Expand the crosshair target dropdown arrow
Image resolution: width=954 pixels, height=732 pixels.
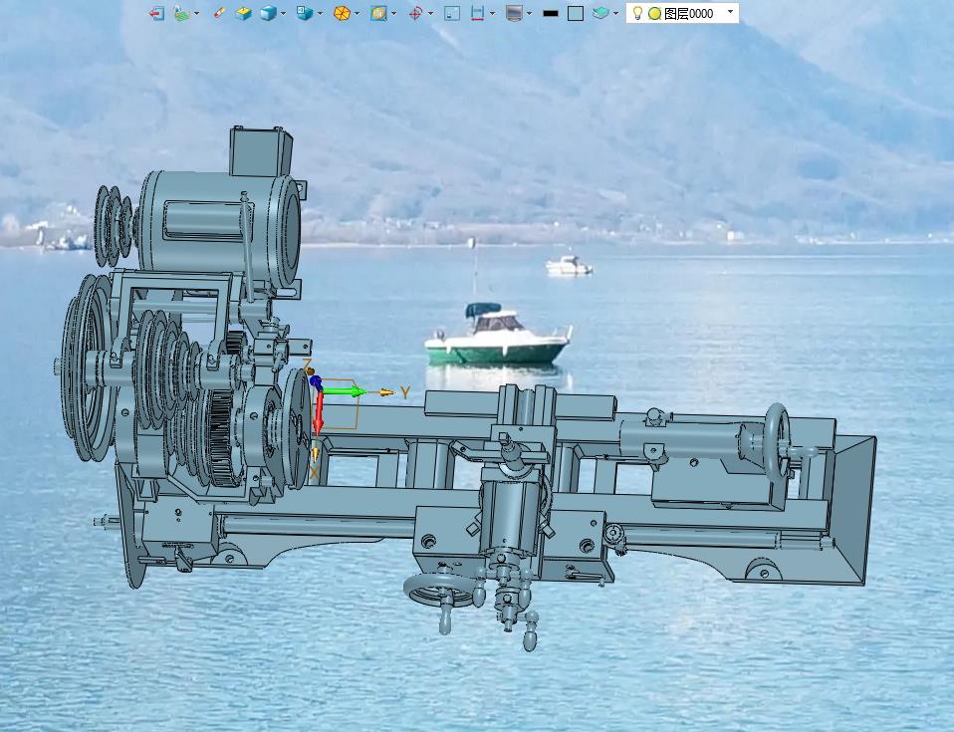tap(431, 13)
